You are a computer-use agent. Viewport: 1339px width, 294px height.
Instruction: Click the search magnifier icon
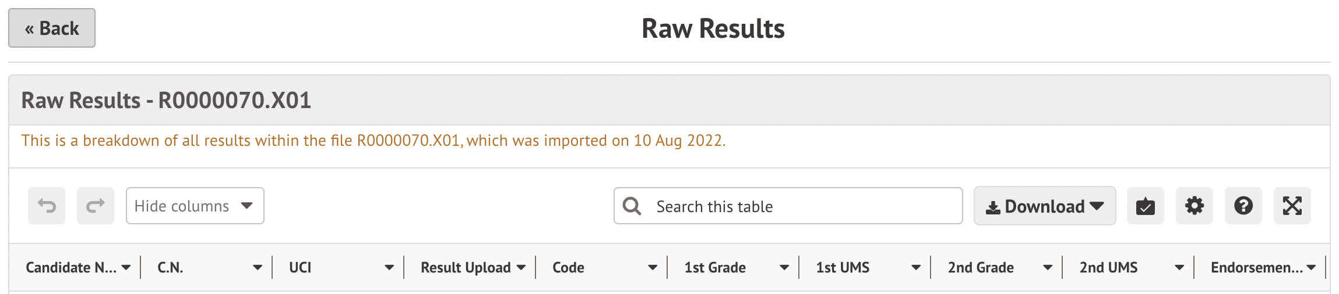coord(632,206)
